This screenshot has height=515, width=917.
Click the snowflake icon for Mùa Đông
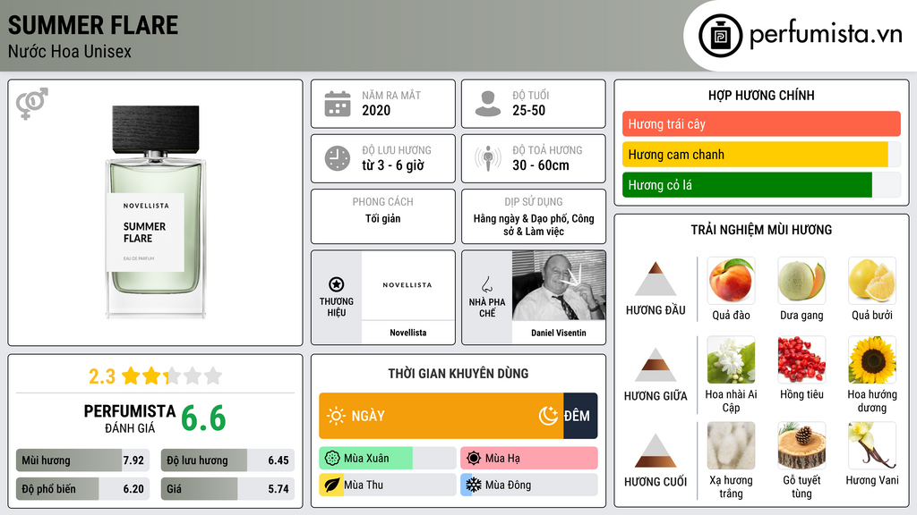473,485
